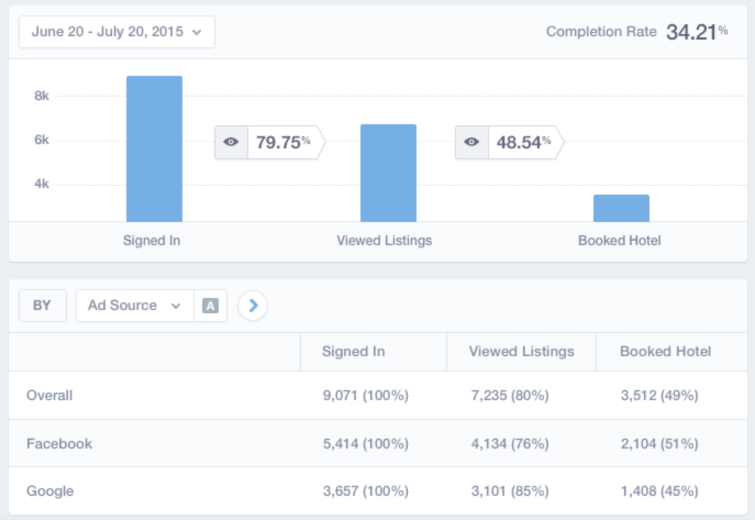Toggle eye icon beside 79.75% conversion
This screenshot has height=520, width=755.
(231, 142)
